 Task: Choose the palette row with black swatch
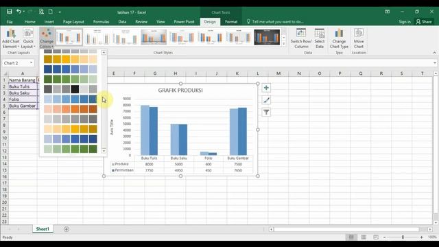click(70, 89)
